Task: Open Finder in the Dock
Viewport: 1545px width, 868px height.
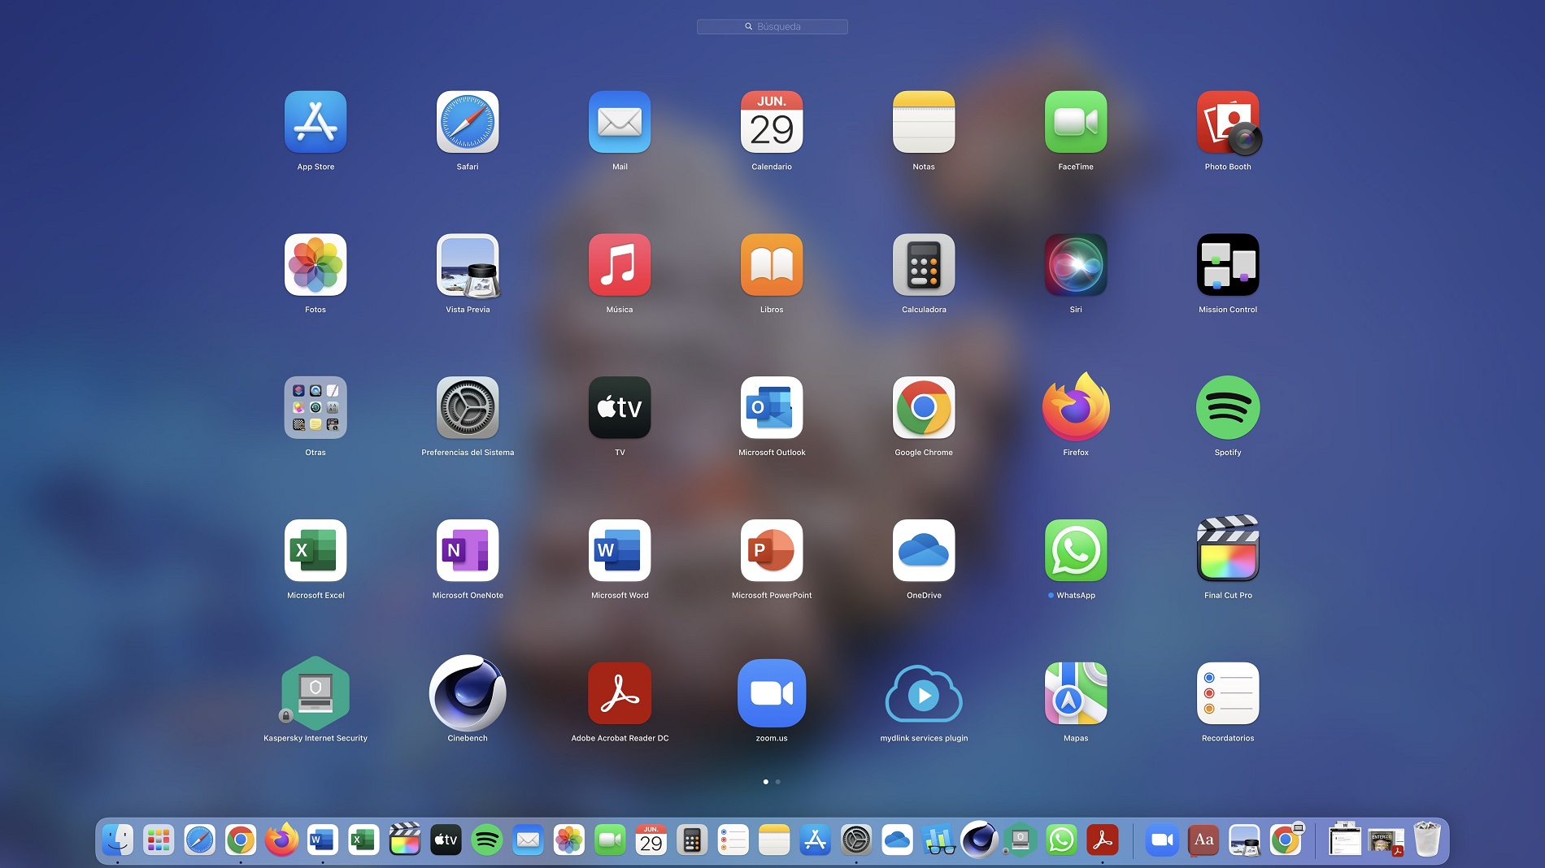Action: pyautogui.click(x=118, y=840)
